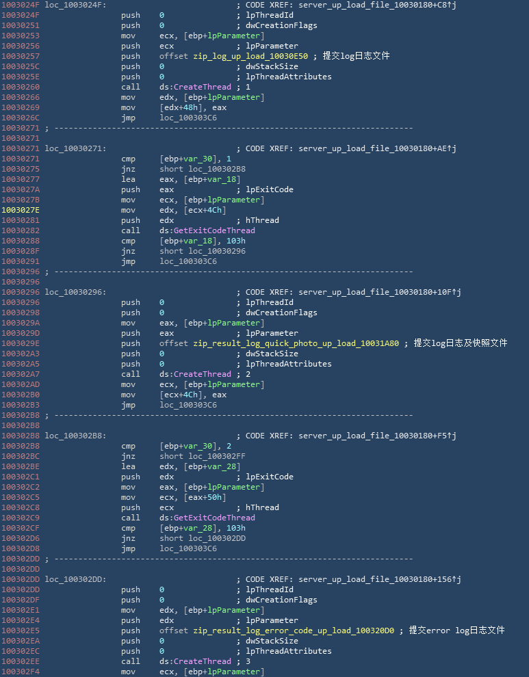Click the CODE XREF server_up_load_file_10030180+C8 reference
Screen dimensions: 529x677
pos(376,5)
